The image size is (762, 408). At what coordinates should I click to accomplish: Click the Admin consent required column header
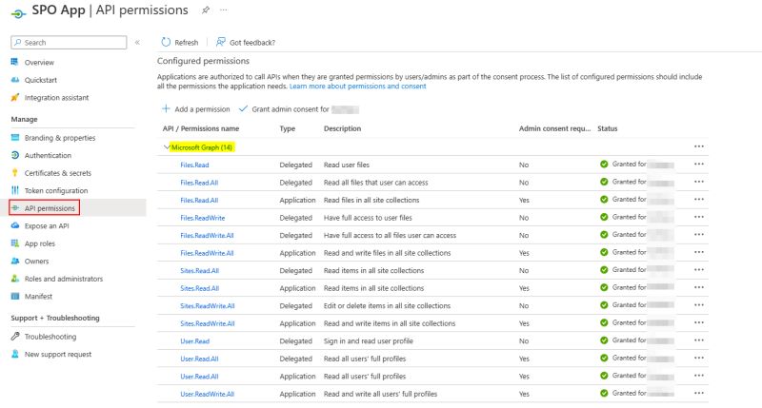554,128
